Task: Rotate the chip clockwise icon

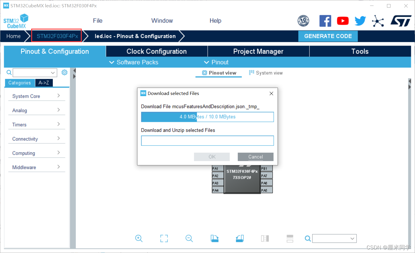Action: click(215, 238)
